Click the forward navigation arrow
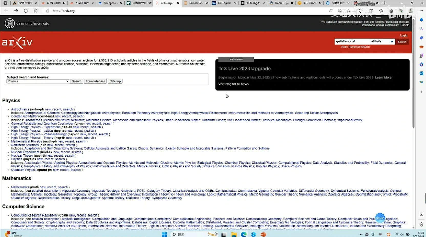The width and height of the screenshot is (426, 237). [16, 11]
